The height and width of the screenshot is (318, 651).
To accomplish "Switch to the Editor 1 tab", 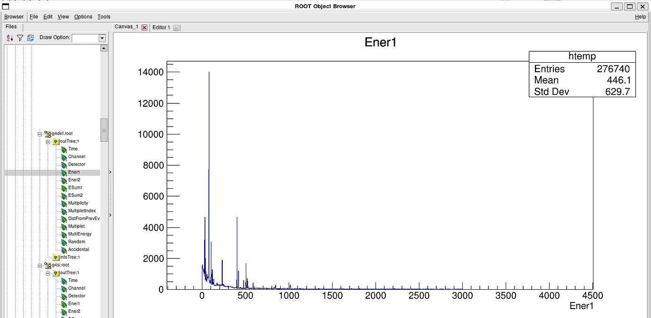I will 161,27.
